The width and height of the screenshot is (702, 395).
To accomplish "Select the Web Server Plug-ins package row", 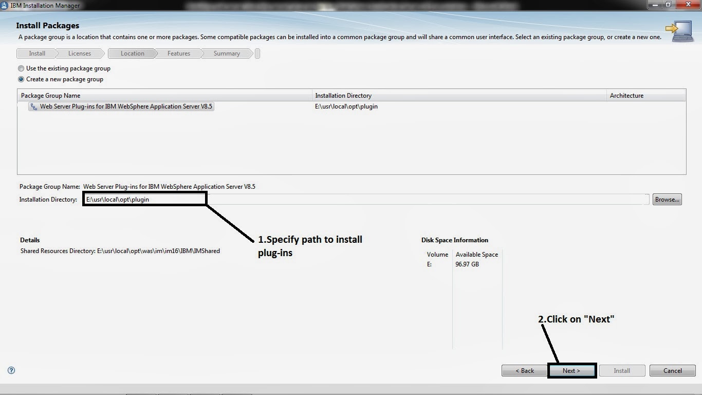I will pos(122,106).
